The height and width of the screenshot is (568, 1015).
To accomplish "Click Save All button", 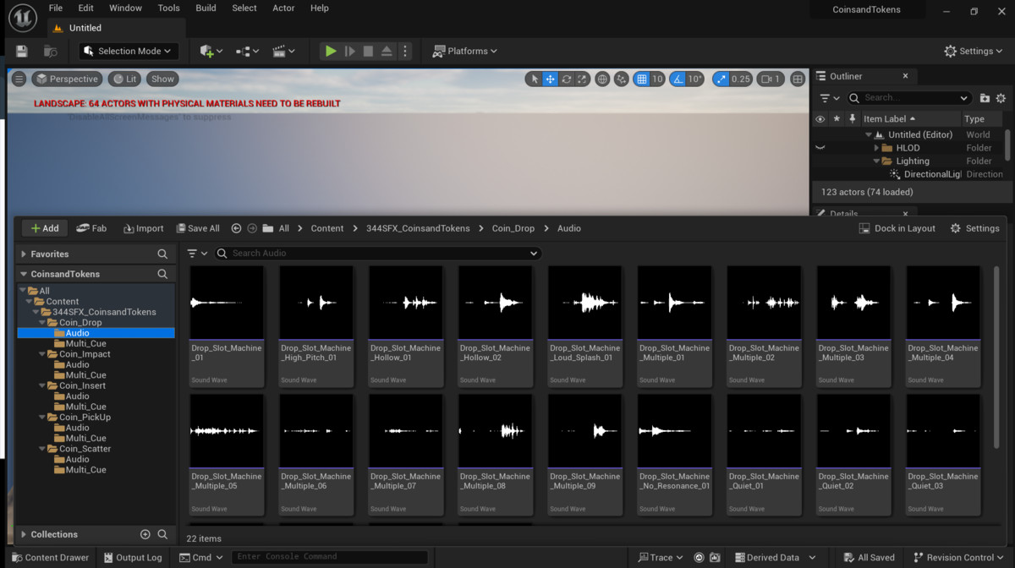I will 198,228.
